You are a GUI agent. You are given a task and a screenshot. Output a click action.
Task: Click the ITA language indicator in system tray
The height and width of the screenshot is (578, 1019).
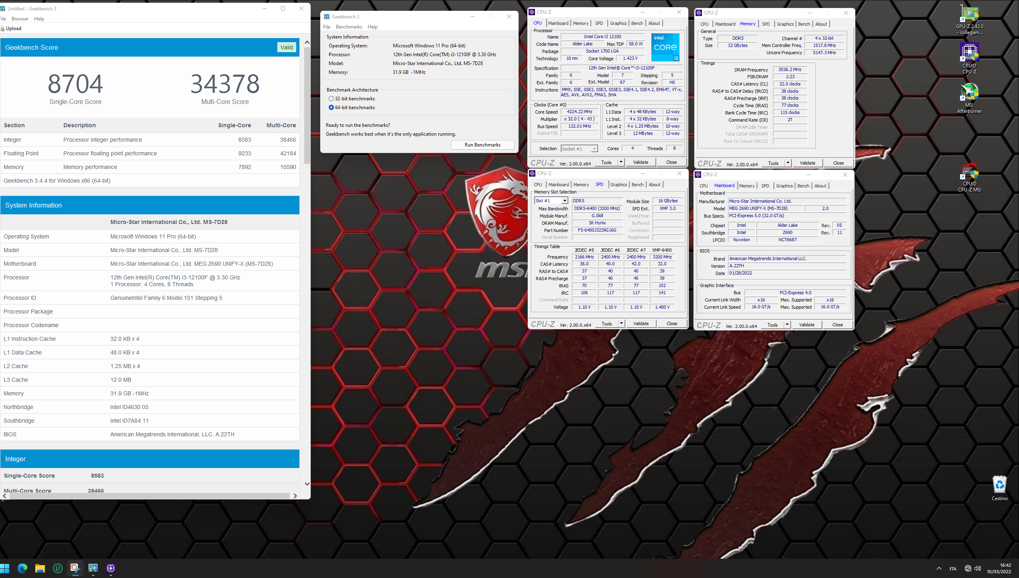[x=953, y=568]
